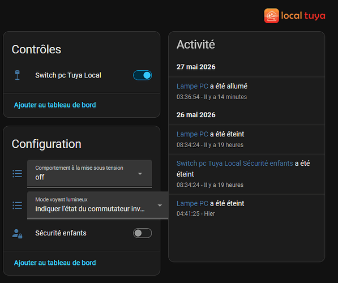The image size is (338, 283).
Task: Click the arrow on the Mode voyant lumineux selector
Action: click(x=160, y=205)
